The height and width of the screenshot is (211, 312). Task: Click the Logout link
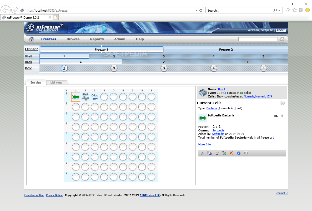[x=281, y=30]
